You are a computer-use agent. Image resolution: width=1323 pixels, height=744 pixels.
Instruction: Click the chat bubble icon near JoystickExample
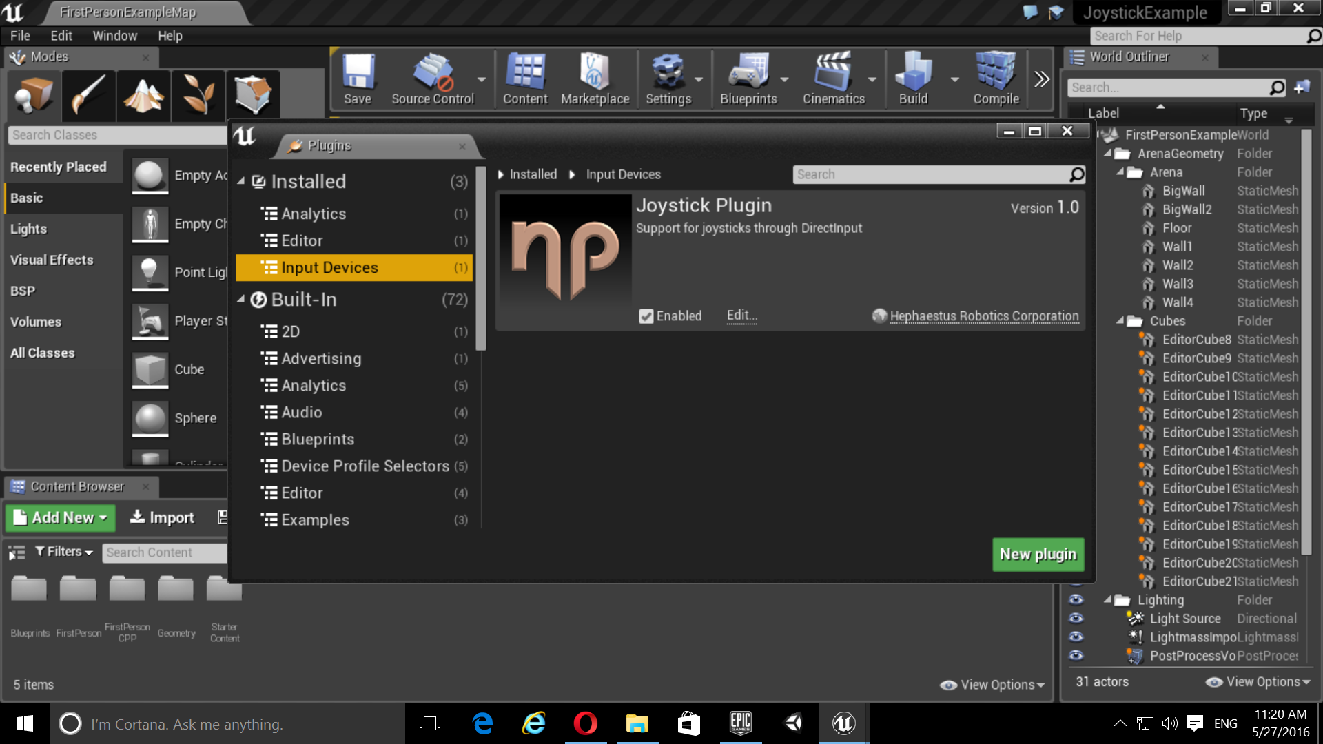tap(1030, 12)
